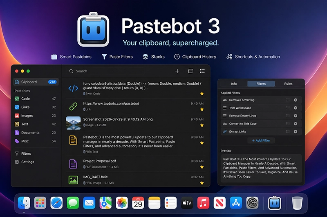Remove the Remove Formatting filter
The height and width of the screenshot is (217, 327).
[296, 100]
